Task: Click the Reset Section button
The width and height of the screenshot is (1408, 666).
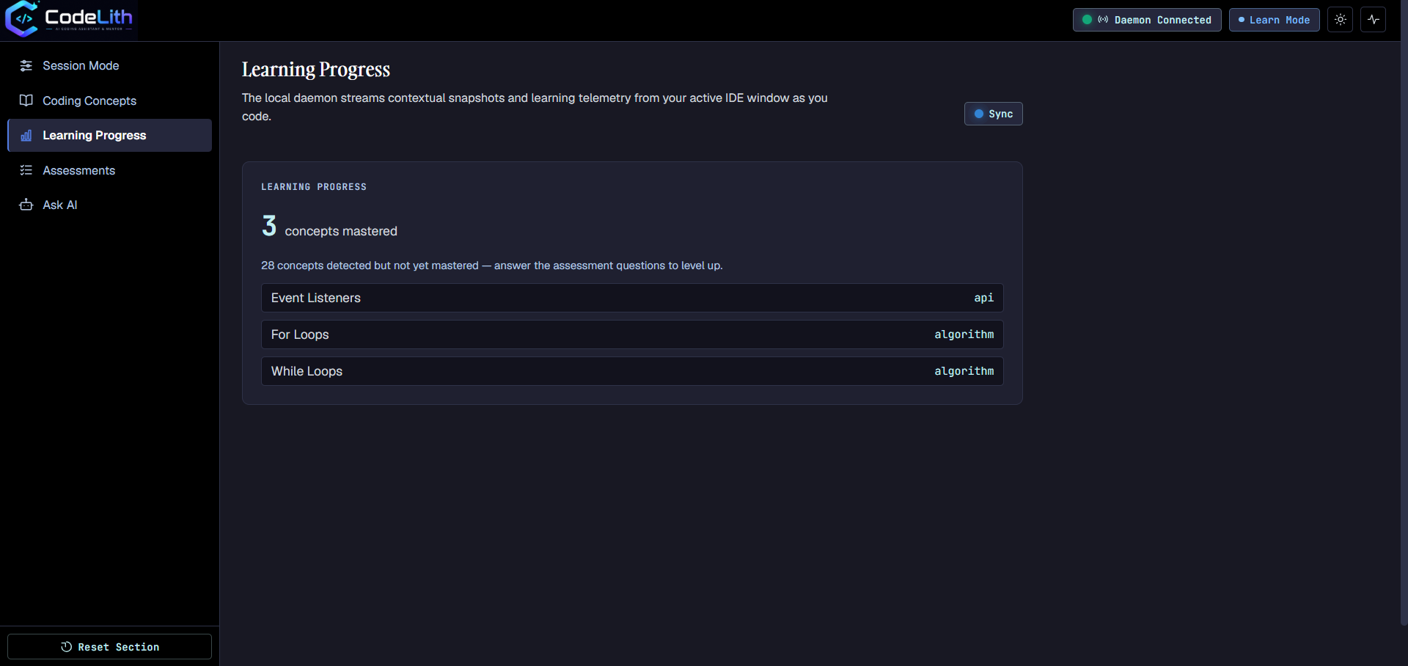Action: click(x=110, y=647)
